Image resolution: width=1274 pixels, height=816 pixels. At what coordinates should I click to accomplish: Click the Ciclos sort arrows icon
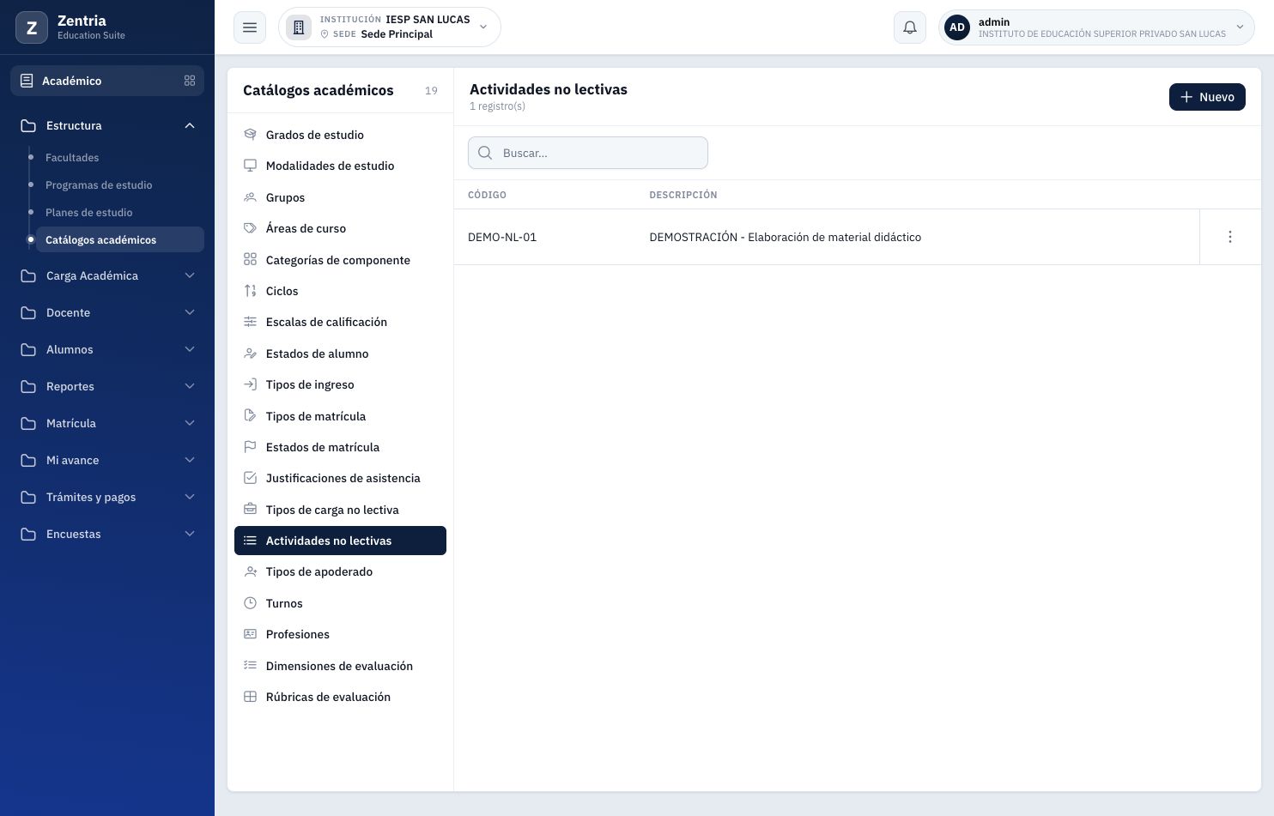click(x=250, y=291)
